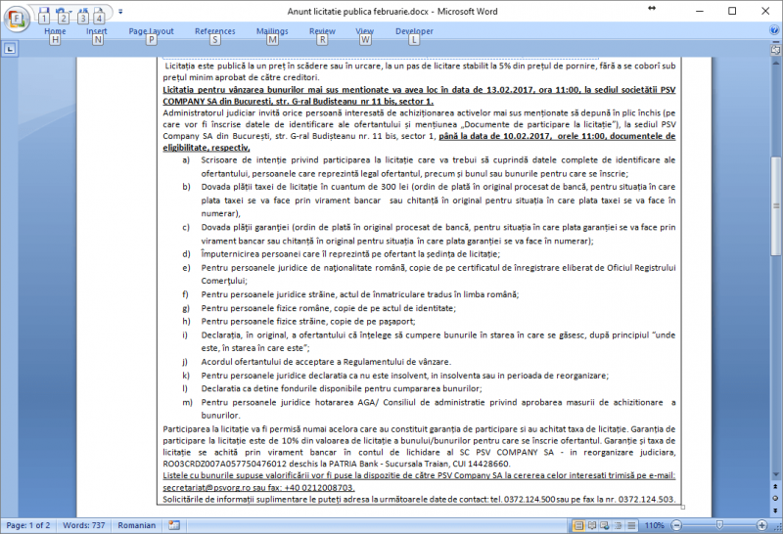Viewport: 783px width, 534px height.
Task: Select Print Layout view button
Action: click(578, 525)
